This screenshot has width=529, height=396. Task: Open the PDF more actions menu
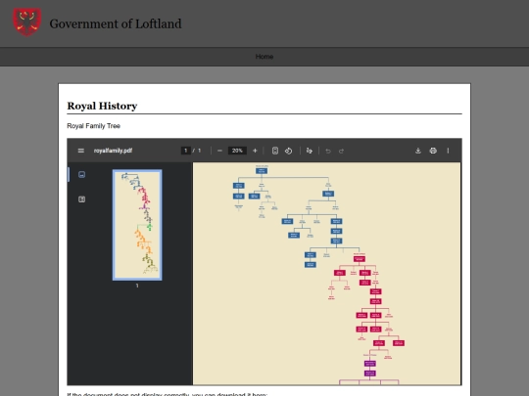coord(448,151)
